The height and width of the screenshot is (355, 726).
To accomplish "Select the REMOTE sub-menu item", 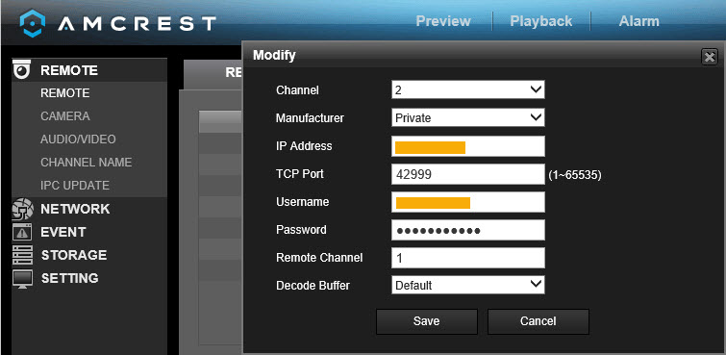I will click(x=65, y=93).
